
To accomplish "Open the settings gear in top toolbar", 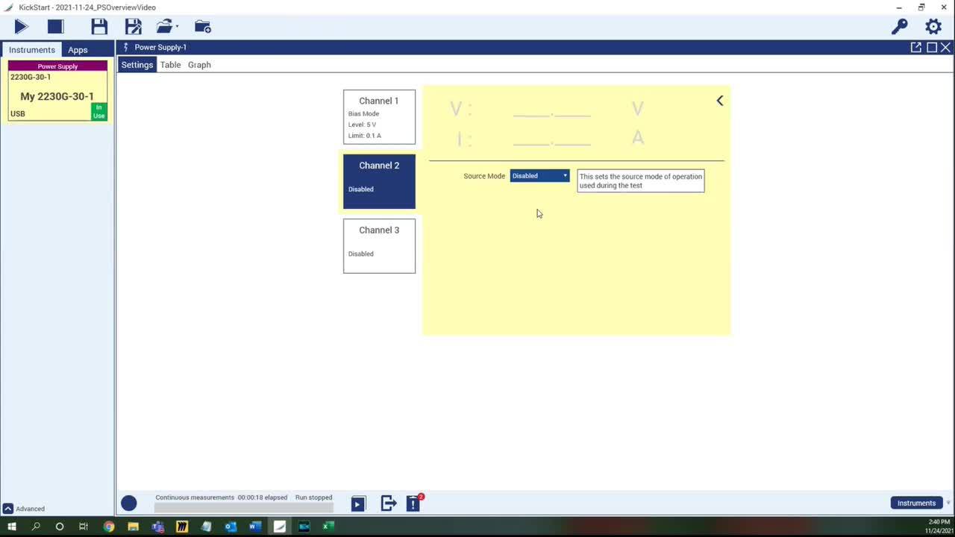I will pos(933,27).
